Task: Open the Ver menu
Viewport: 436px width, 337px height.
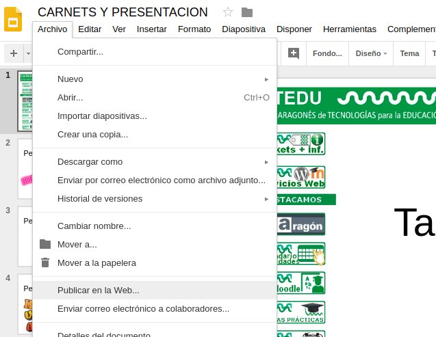Action: pos(119,29)
